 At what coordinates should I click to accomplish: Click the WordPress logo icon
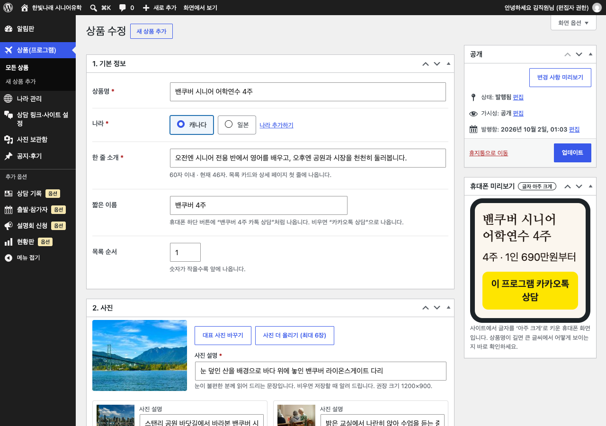(x=8, y=8)
